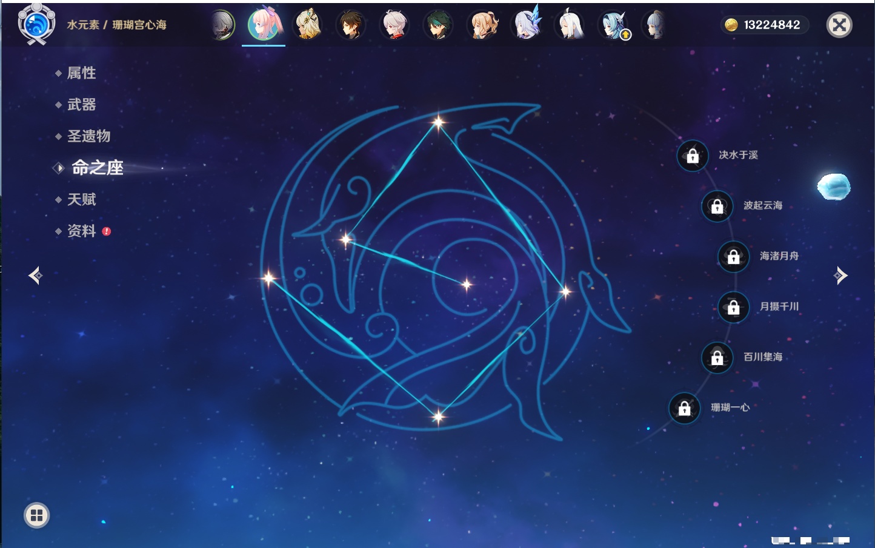
Task: Click the Hydro element emblem in the top left
Action: 36,24
